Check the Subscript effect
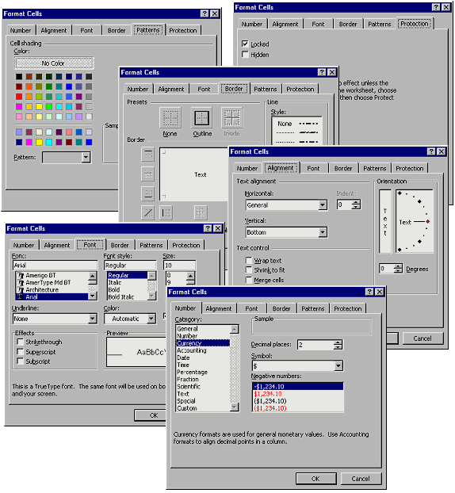This screenshot has height=493, width=455. [x=20, y=361]
